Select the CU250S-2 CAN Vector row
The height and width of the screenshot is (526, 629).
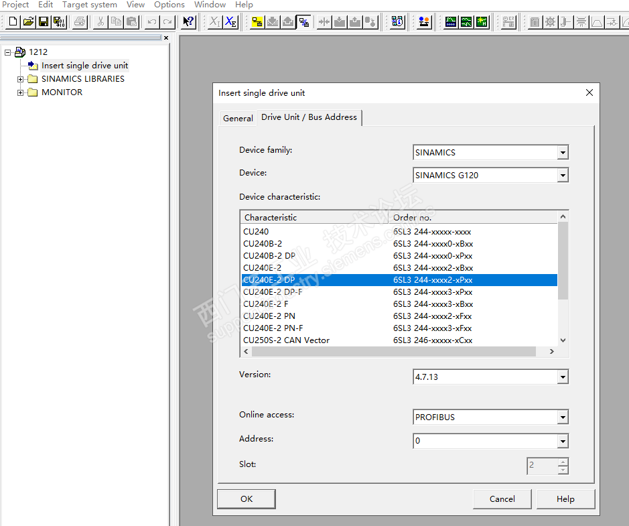[399, 340]
